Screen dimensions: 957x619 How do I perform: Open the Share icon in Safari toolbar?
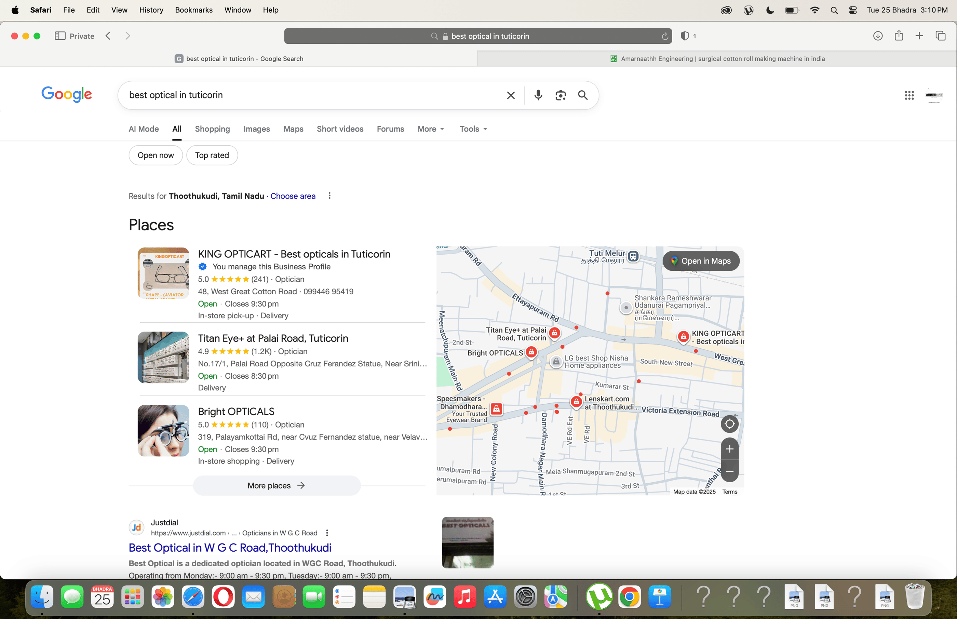click(x=899, y=36)
